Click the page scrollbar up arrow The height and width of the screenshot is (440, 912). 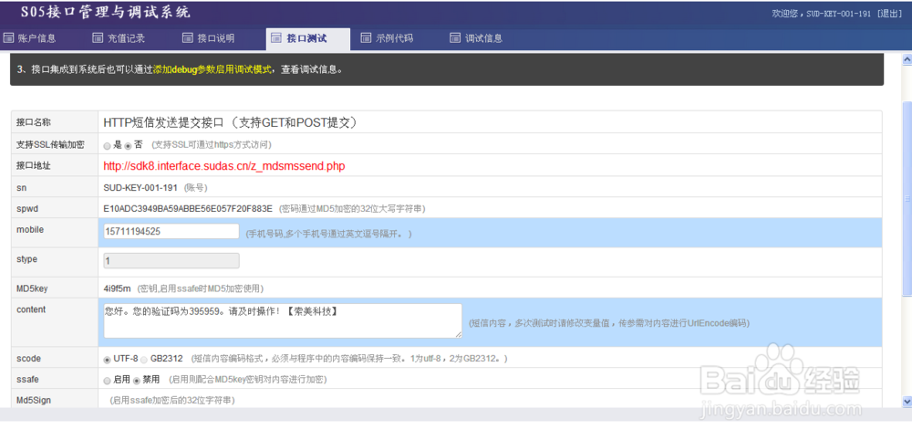[x=907, y=59]
